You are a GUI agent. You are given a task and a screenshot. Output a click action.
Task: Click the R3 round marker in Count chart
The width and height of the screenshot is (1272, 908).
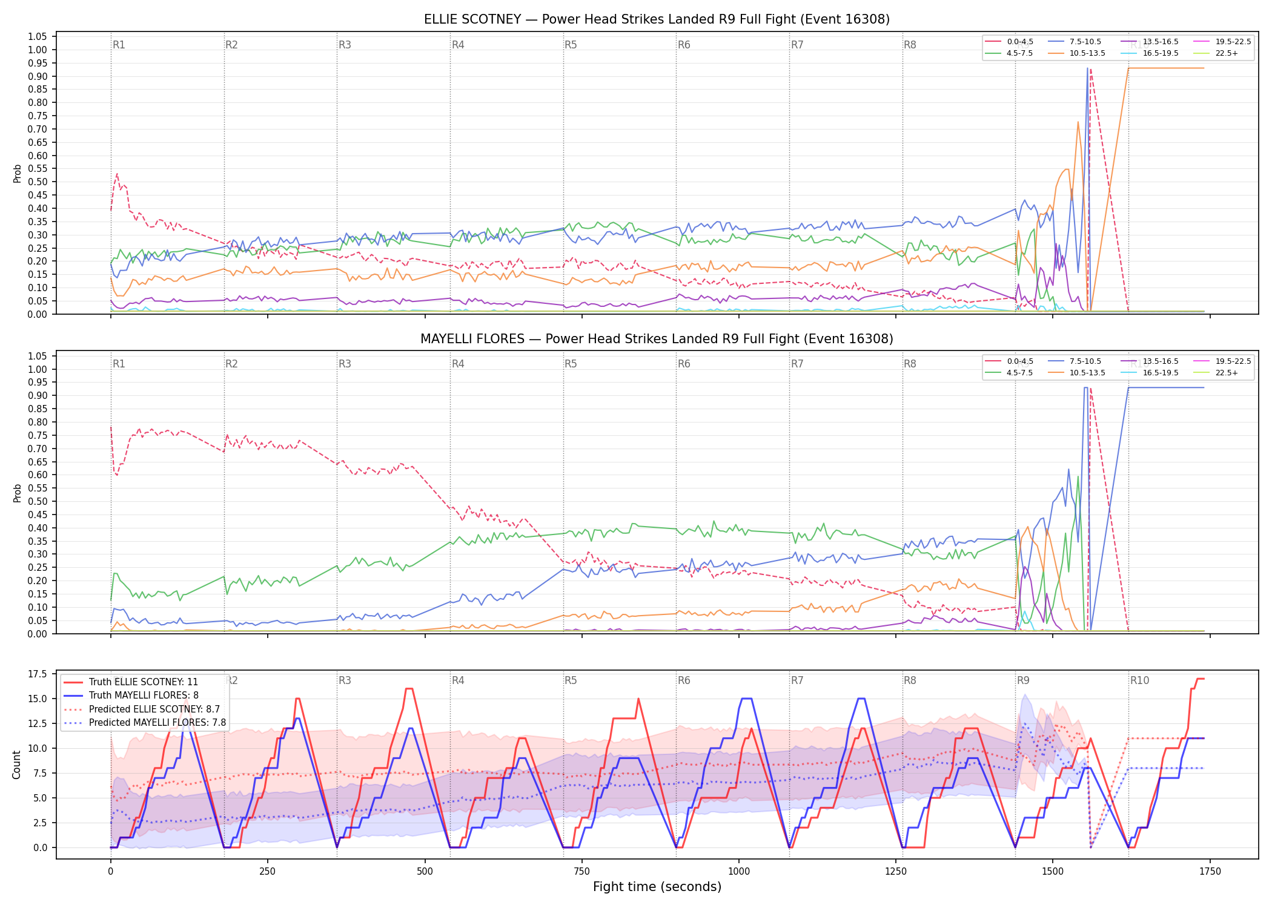pyautogui.click(x=345, y=680)
